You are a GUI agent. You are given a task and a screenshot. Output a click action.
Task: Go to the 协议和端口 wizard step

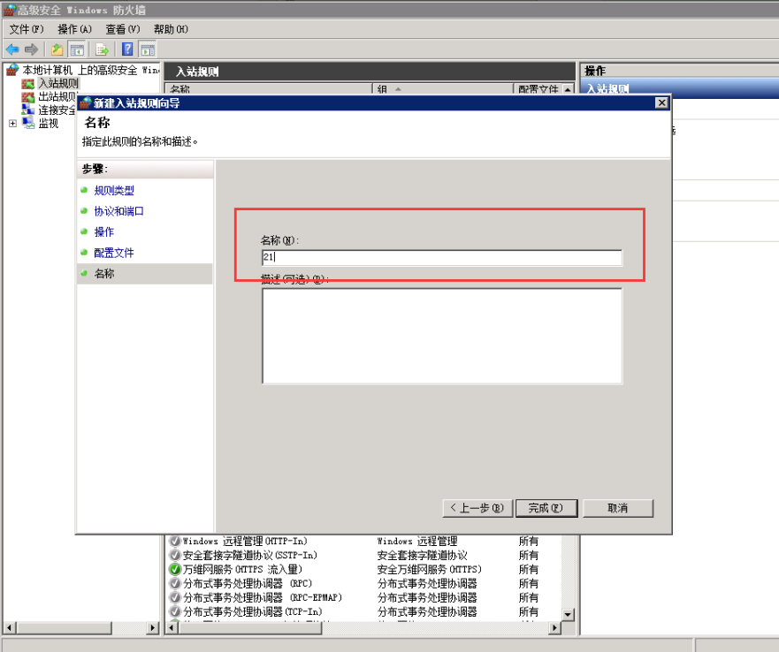(x=118, y=211)
